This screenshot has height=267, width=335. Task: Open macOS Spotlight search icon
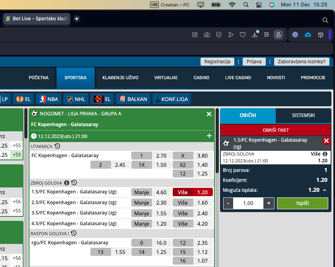click(x=246, y=5)
